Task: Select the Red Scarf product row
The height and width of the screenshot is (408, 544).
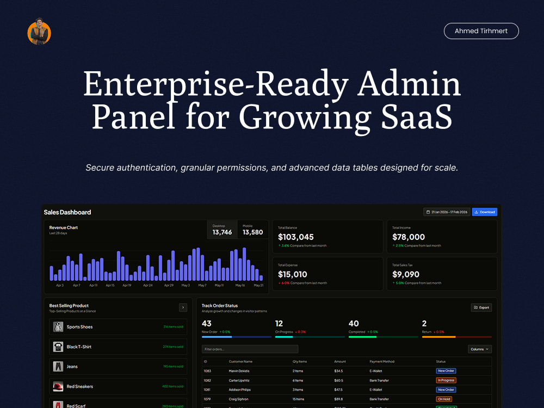Action: click(118, 403)
